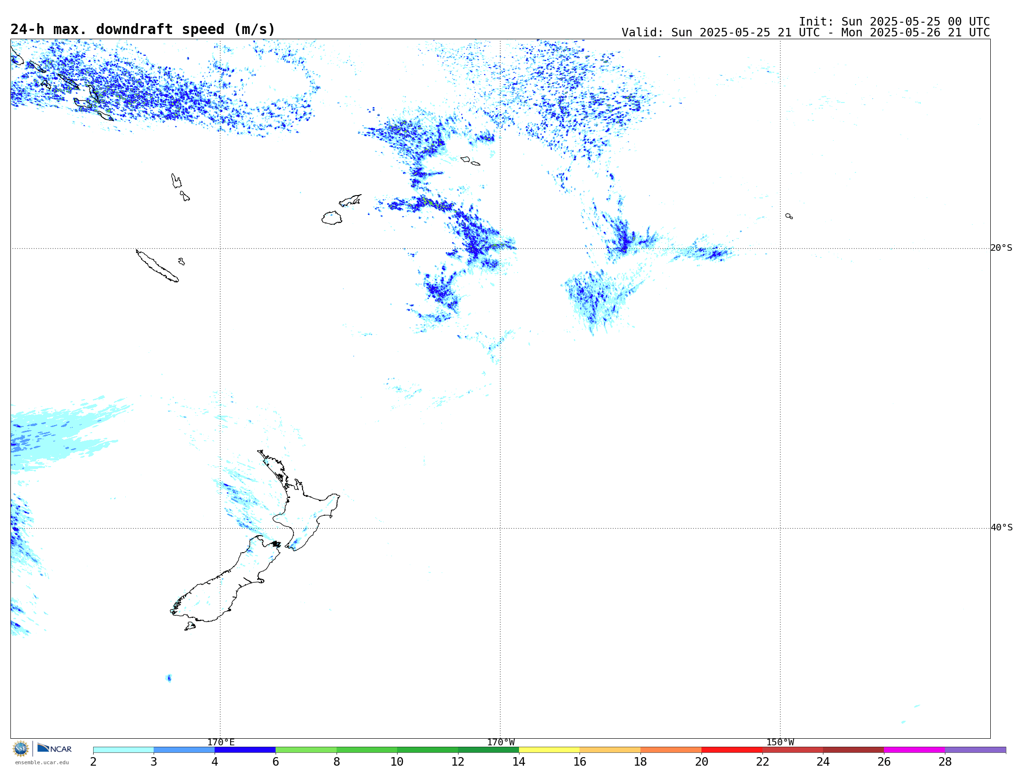Click the light cyan 2-3 colorbar segment

click(x=123, y=750)
